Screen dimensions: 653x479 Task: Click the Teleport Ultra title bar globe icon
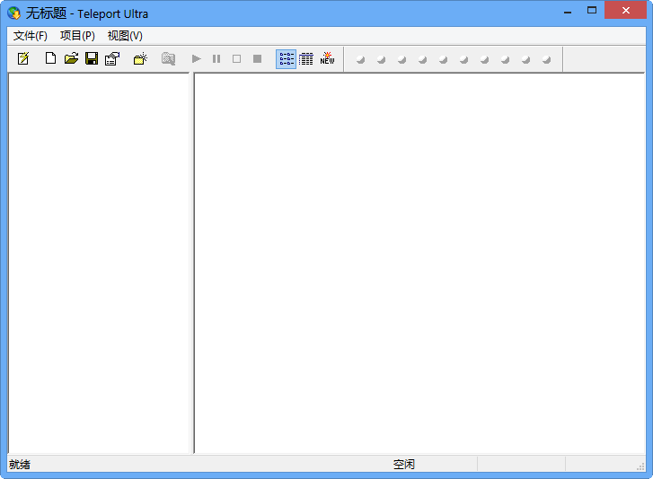point(14,13)
